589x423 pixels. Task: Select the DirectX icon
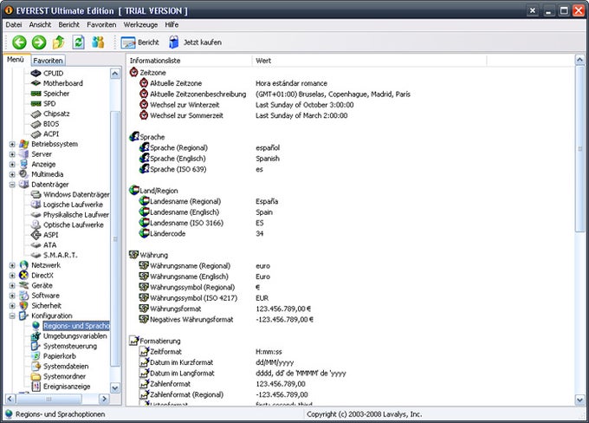[x=23, y=276]
